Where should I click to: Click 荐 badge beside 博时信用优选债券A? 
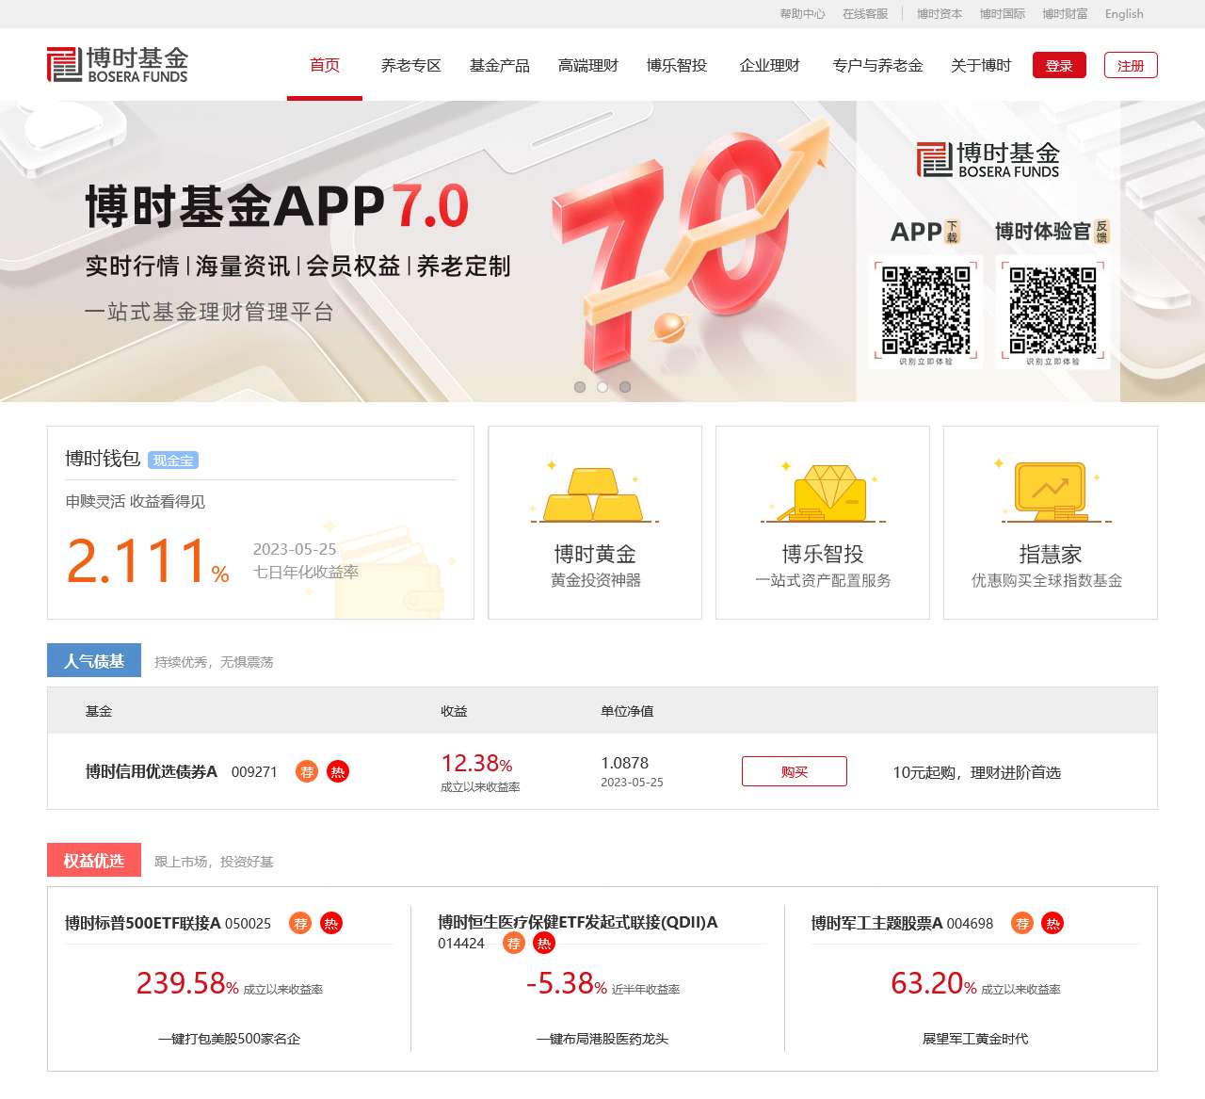click(x=307, y=772)
